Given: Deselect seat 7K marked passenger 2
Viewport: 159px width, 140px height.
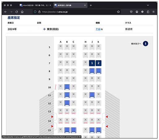Looking at the screenshot, I should click(98, 63).
